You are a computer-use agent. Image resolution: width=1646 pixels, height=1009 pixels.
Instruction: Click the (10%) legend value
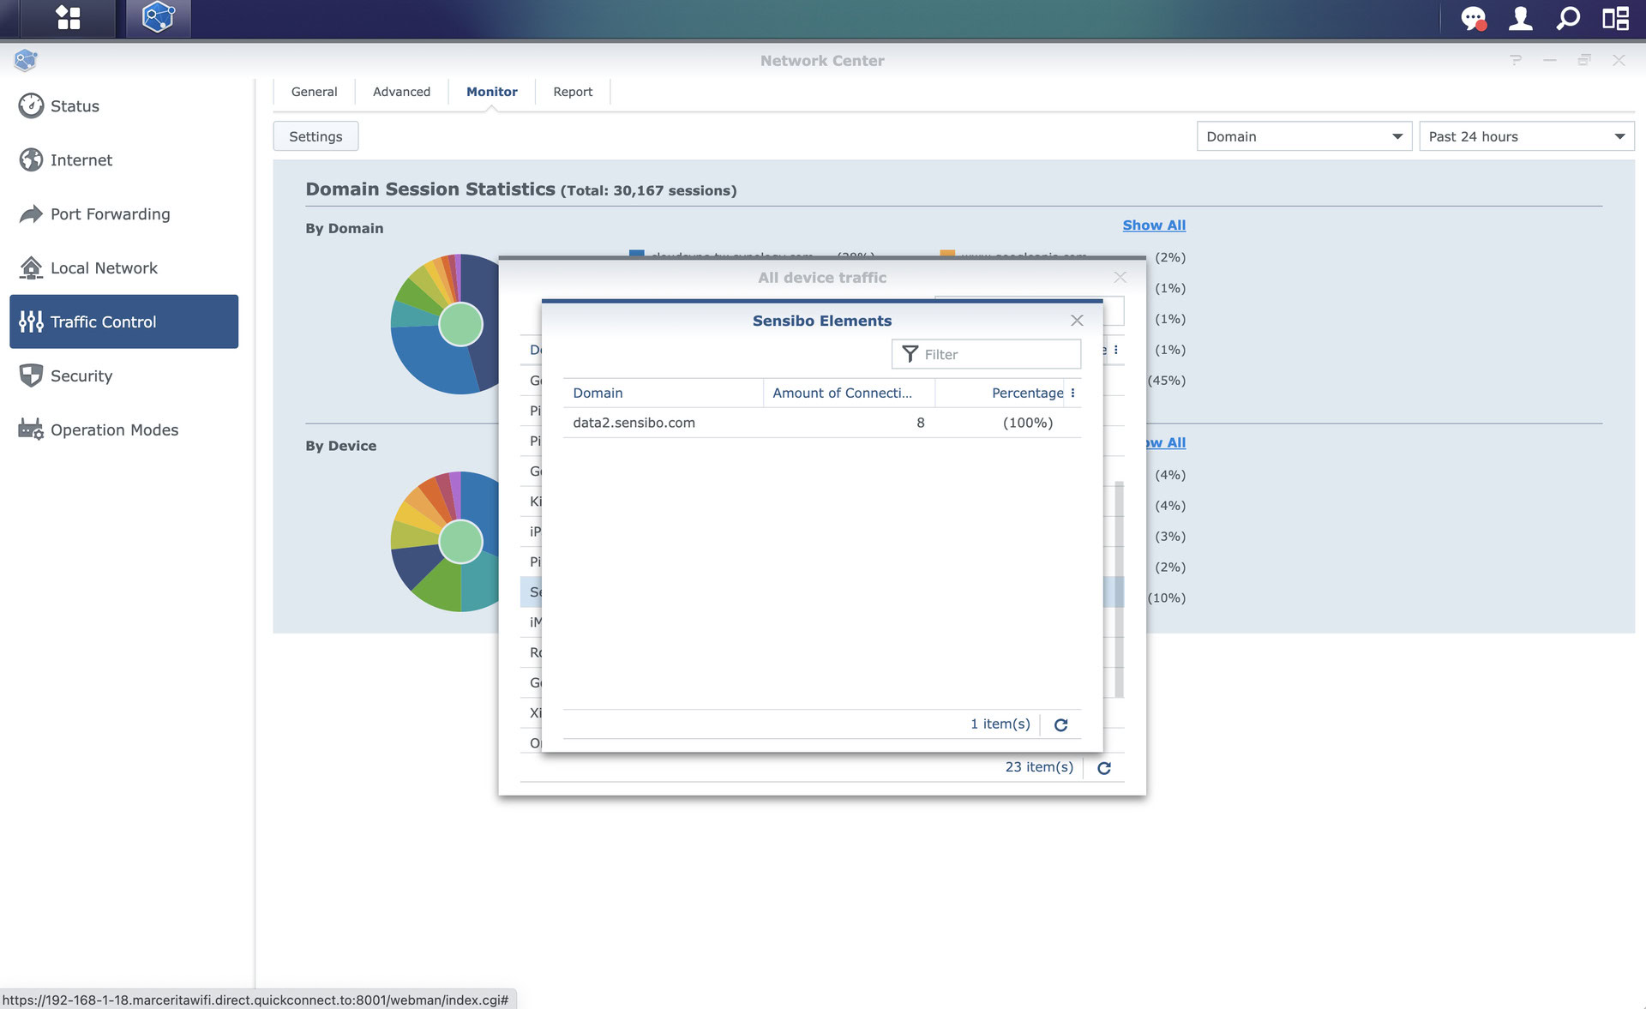pyautogui.click(x=1166, y=598)
